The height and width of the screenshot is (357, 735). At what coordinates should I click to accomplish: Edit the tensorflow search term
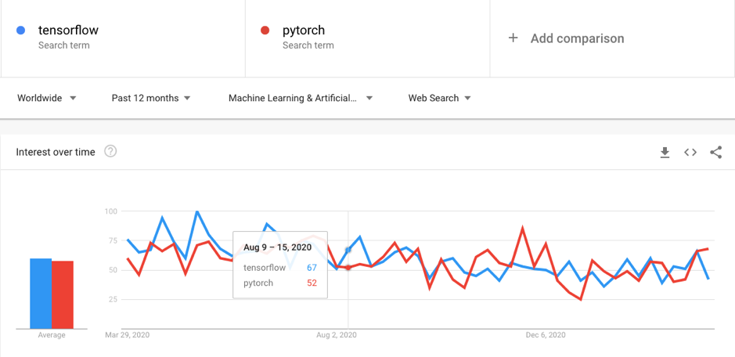pos(68,31)
